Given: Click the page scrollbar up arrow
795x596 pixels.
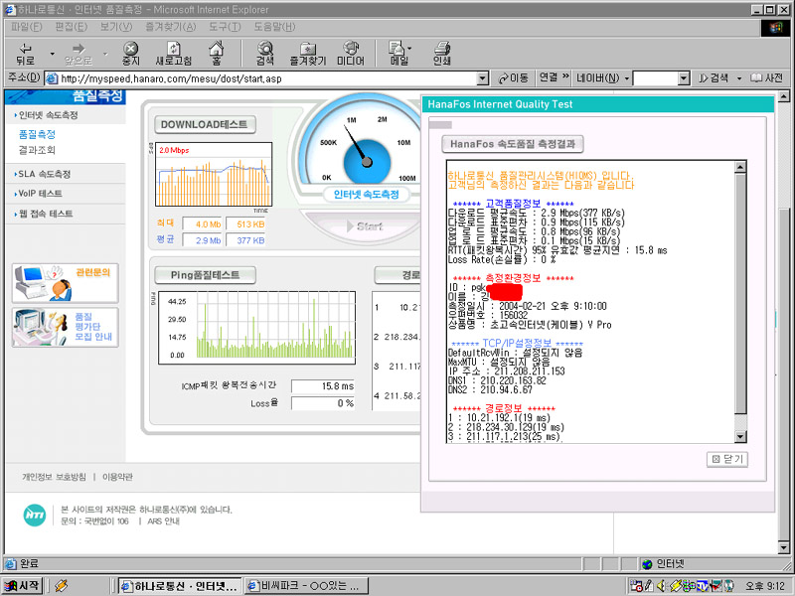Looking at the screenshot, I should tap(784, 96).
